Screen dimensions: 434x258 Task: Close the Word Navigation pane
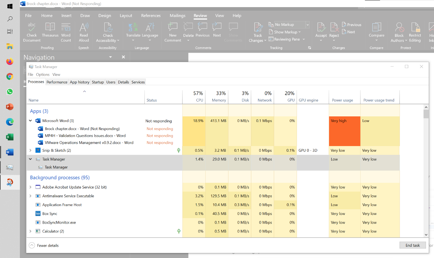(123, 57)
